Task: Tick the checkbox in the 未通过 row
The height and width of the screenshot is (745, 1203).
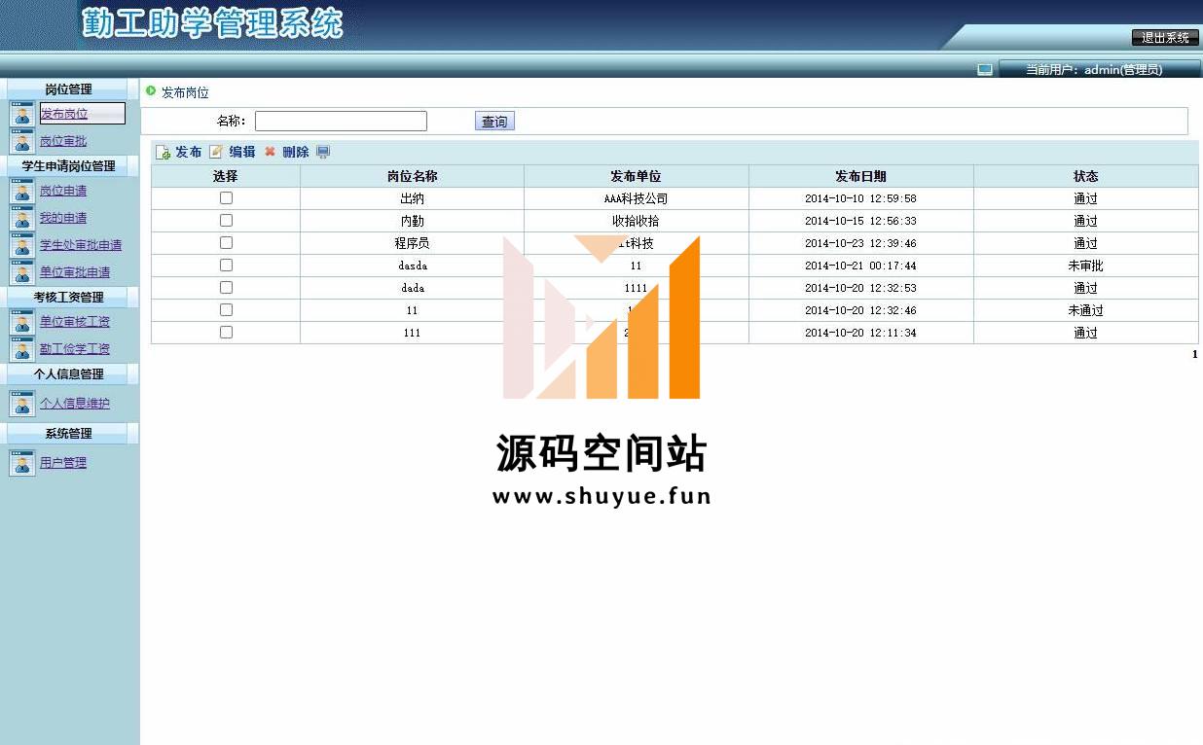Action: click(x=226, y=309)
